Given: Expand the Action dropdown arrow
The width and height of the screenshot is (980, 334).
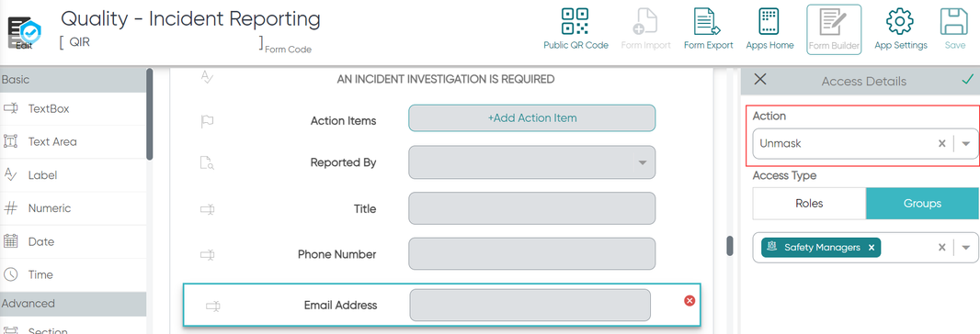Looking at the screenshot, I should pyautogui.click(x=965, y=143).
